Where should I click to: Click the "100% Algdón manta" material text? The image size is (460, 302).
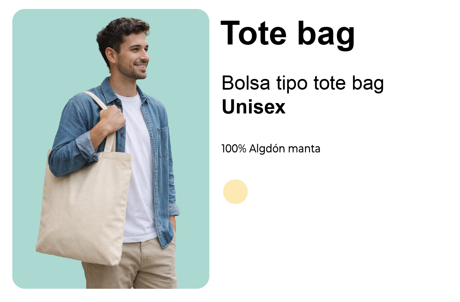(x=271, y=149)
